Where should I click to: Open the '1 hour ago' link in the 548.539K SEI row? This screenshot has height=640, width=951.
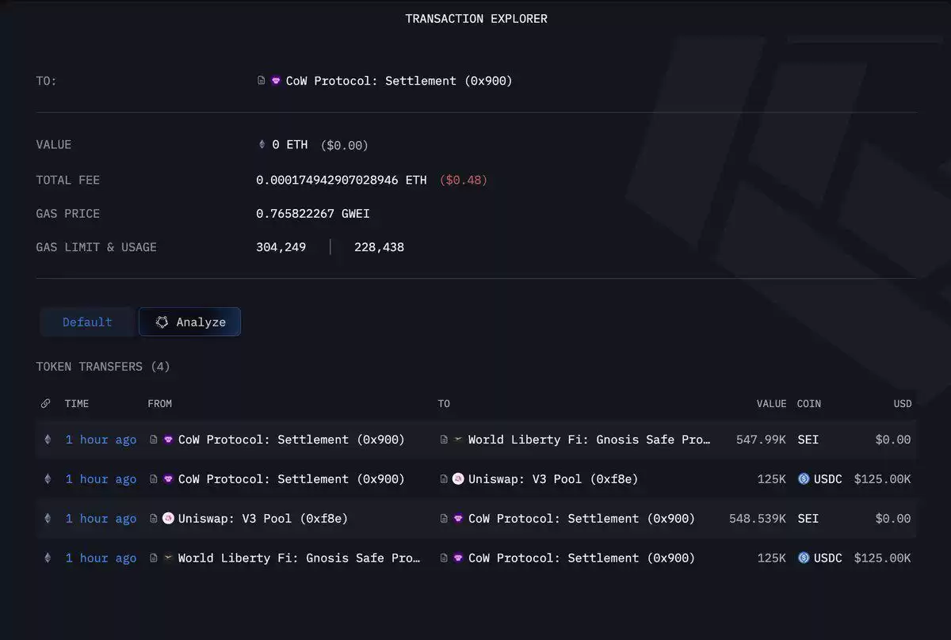point(101,519)
